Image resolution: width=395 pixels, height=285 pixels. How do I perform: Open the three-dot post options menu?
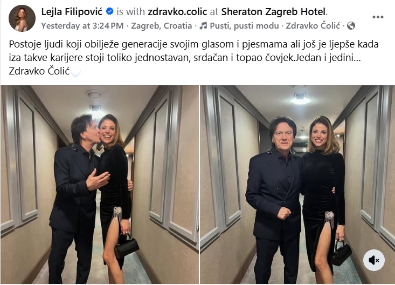378,17
